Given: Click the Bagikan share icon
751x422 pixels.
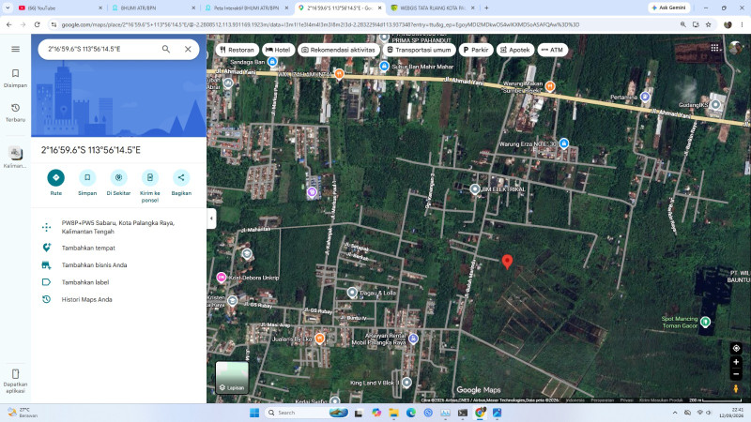Looking at the screenshot, I should pos(181,177).
